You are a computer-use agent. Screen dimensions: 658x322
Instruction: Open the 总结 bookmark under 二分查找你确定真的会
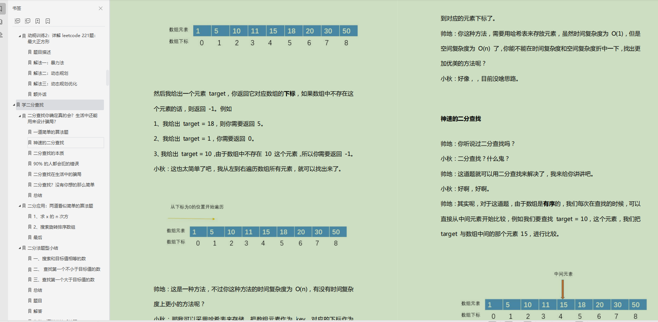(38, 195)
